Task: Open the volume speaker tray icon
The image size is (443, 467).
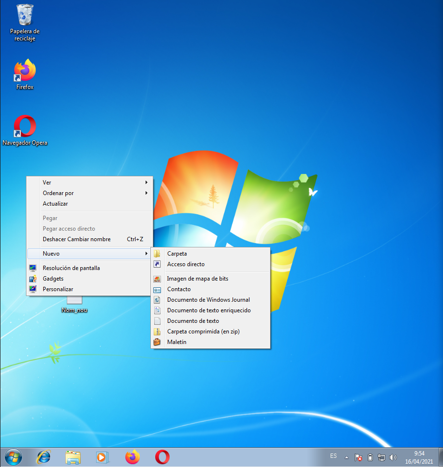Action: tap(393, 457)
